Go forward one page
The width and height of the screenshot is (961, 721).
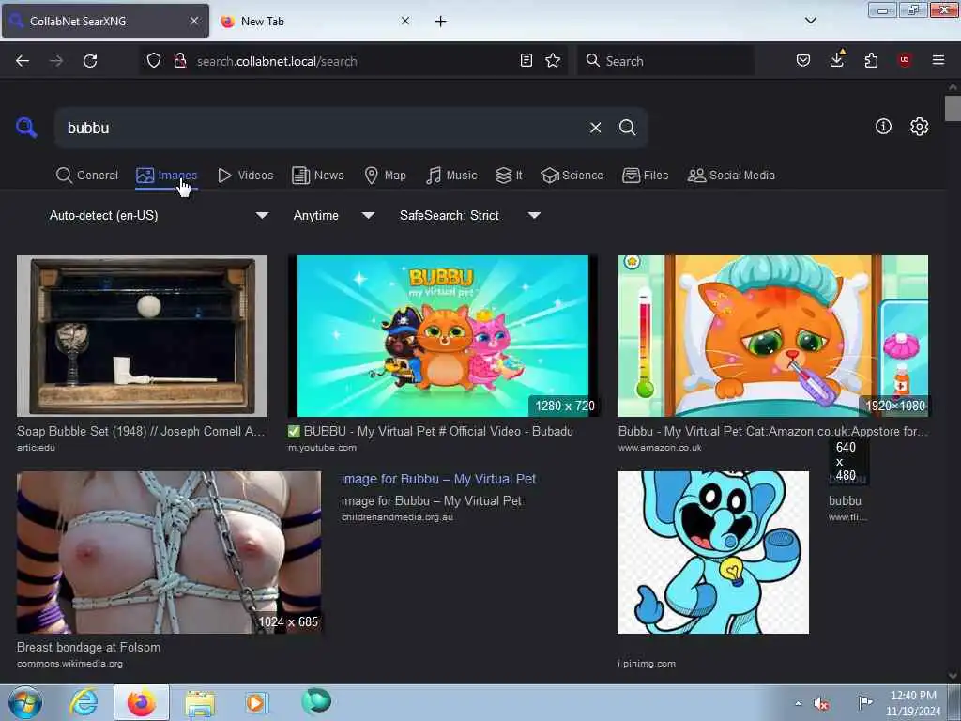pos(56,61)
